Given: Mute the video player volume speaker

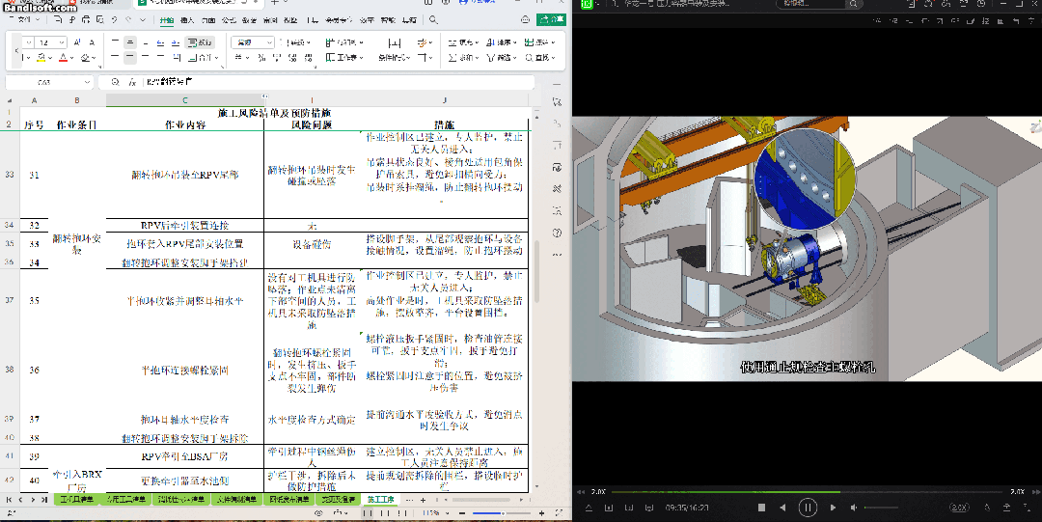Looking at the screenshot, I should [854, 508].
